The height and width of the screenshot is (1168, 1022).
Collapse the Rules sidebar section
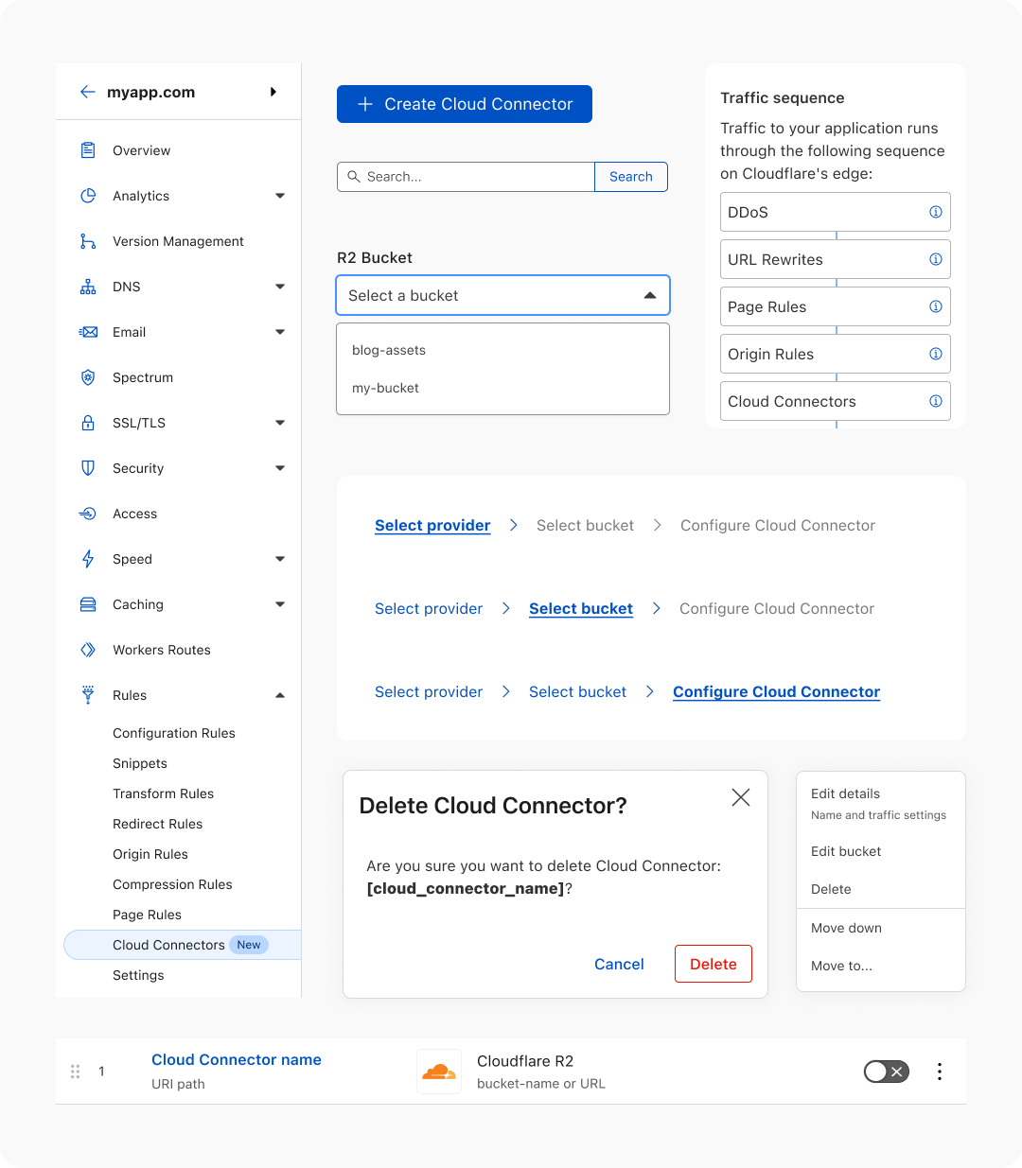279,695
